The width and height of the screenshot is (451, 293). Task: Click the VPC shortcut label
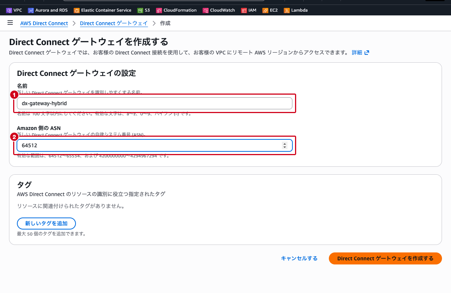[18, 11]
